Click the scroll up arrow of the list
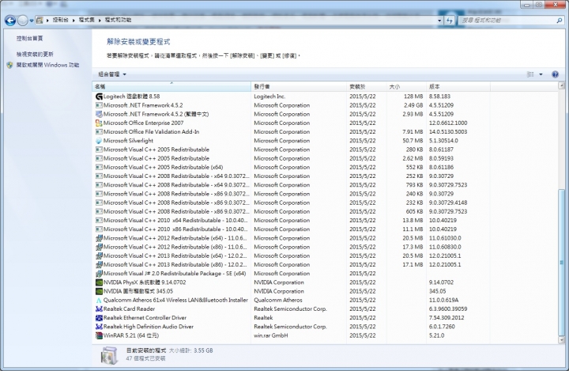The image size is (569, 371). [x=561, y=85]
